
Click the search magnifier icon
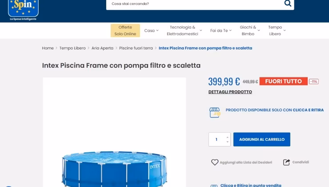pyautogui.click(x=288, y=3)
